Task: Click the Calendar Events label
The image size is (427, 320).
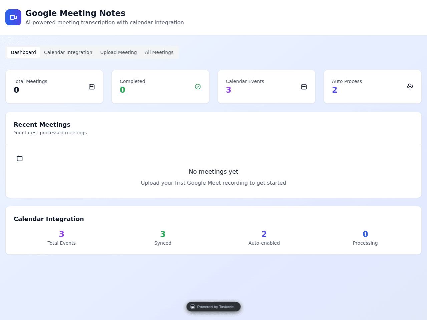Action: tap(245, 81)
